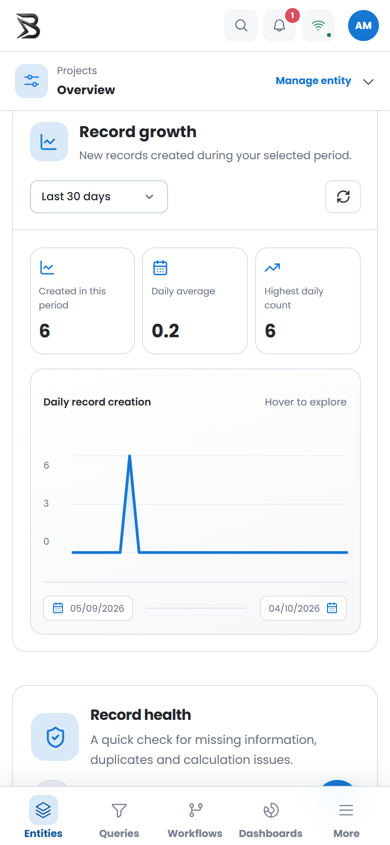Refresh the record growth data
This screenshot has width=390, height=845.
tap(343, 197)
